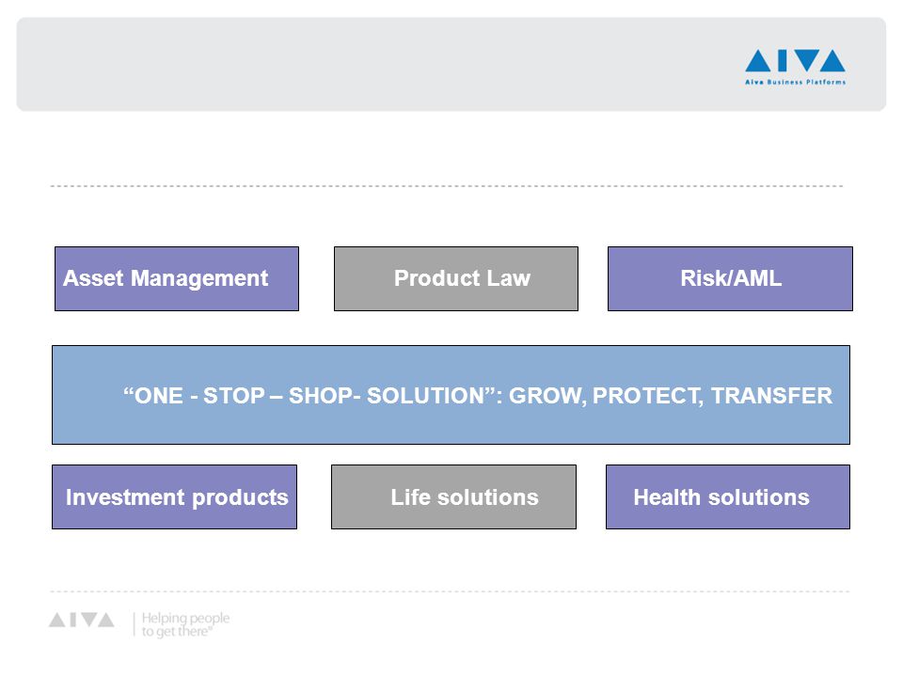Click the dashed divider line below the header
The width and height of the screenshot is (903, 677).
447,186
